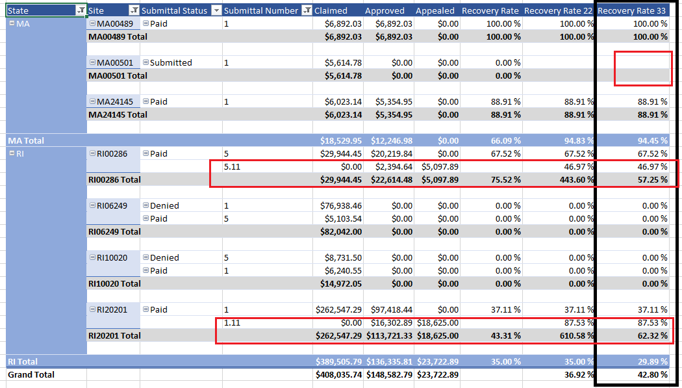Select the RI00286 Total row label
Image resolution: width=682 pixels, height=388 pixels.
[x=115, y=179]
